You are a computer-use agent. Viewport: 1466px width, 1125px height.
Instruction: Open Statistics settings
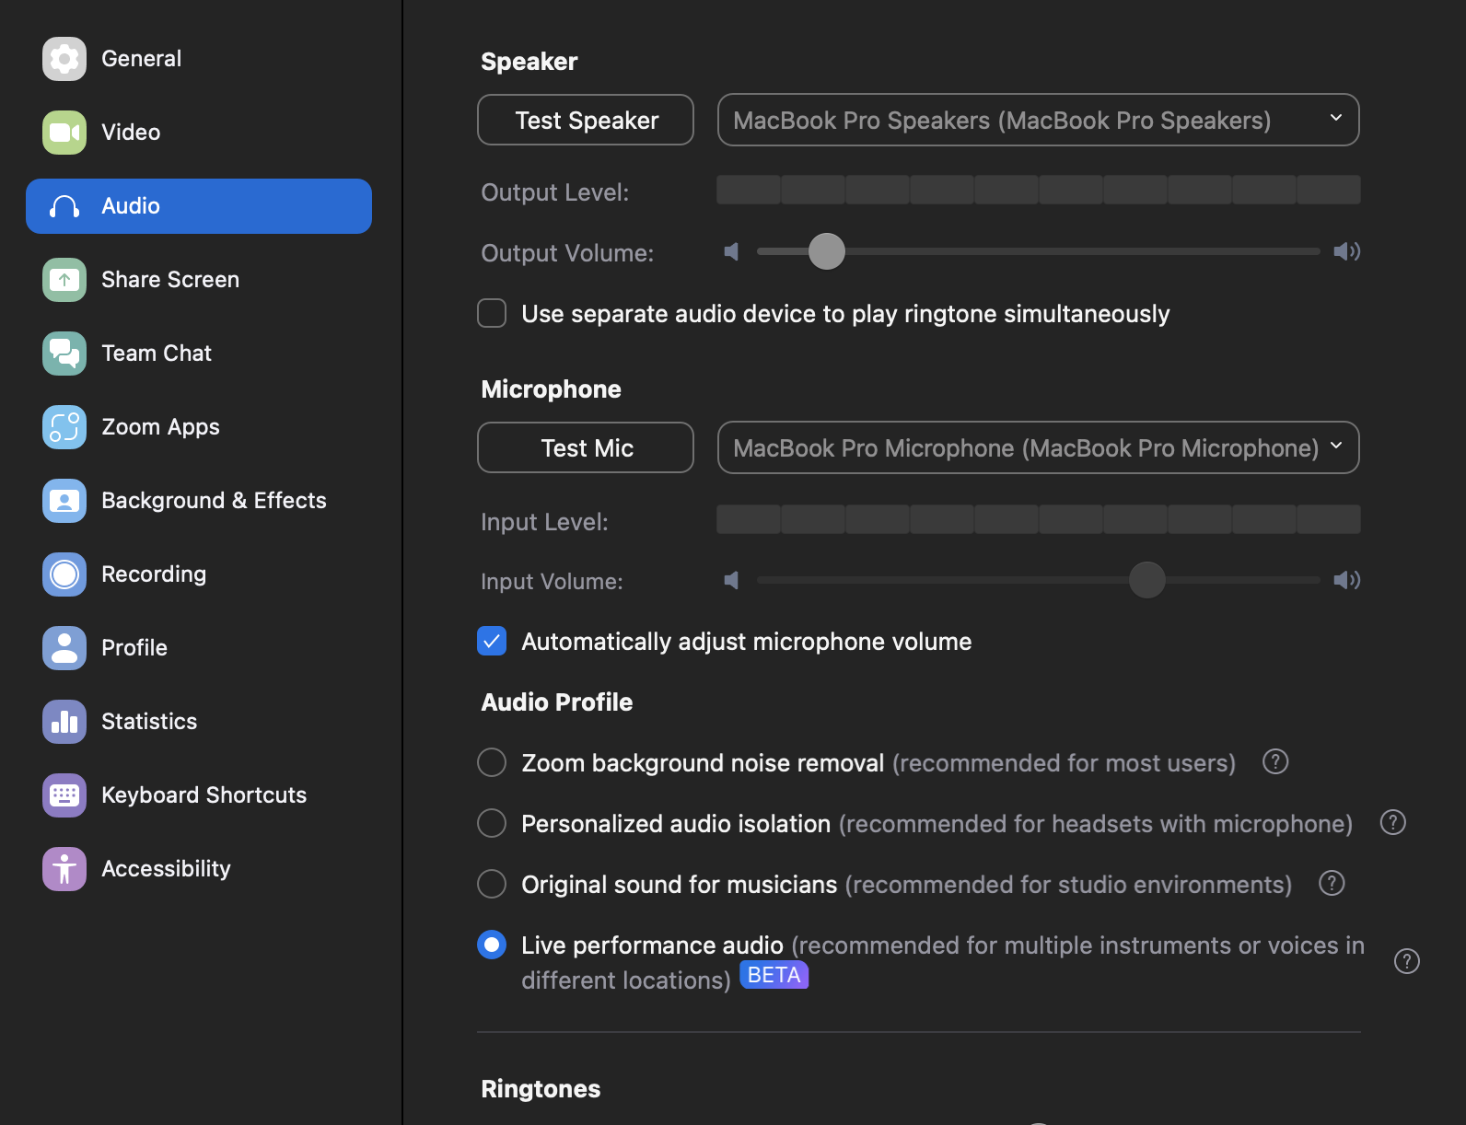[x=199, y=722]
